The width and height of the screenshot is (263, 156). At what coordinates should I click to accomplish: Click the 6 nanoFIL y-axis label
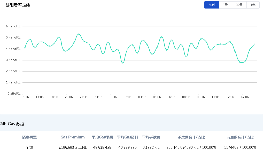(13, 26)
